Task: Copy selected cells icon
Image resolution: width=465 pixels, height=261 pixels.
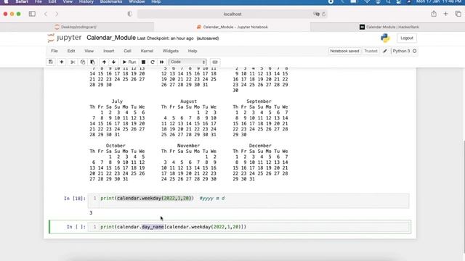Action: click(82, 62)
